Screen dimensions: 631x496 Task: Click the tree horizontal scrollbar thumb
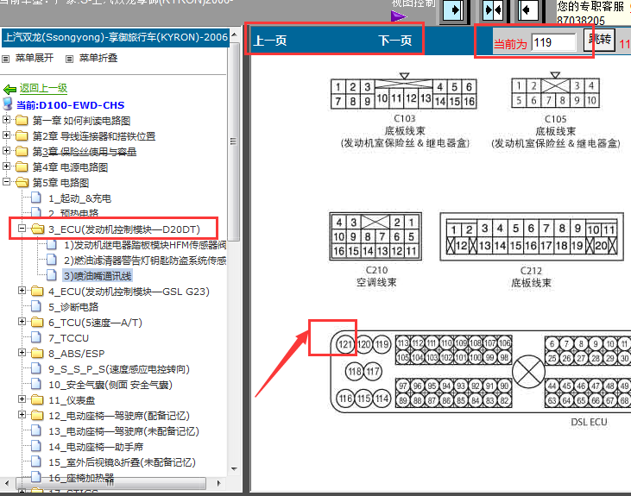110,483
